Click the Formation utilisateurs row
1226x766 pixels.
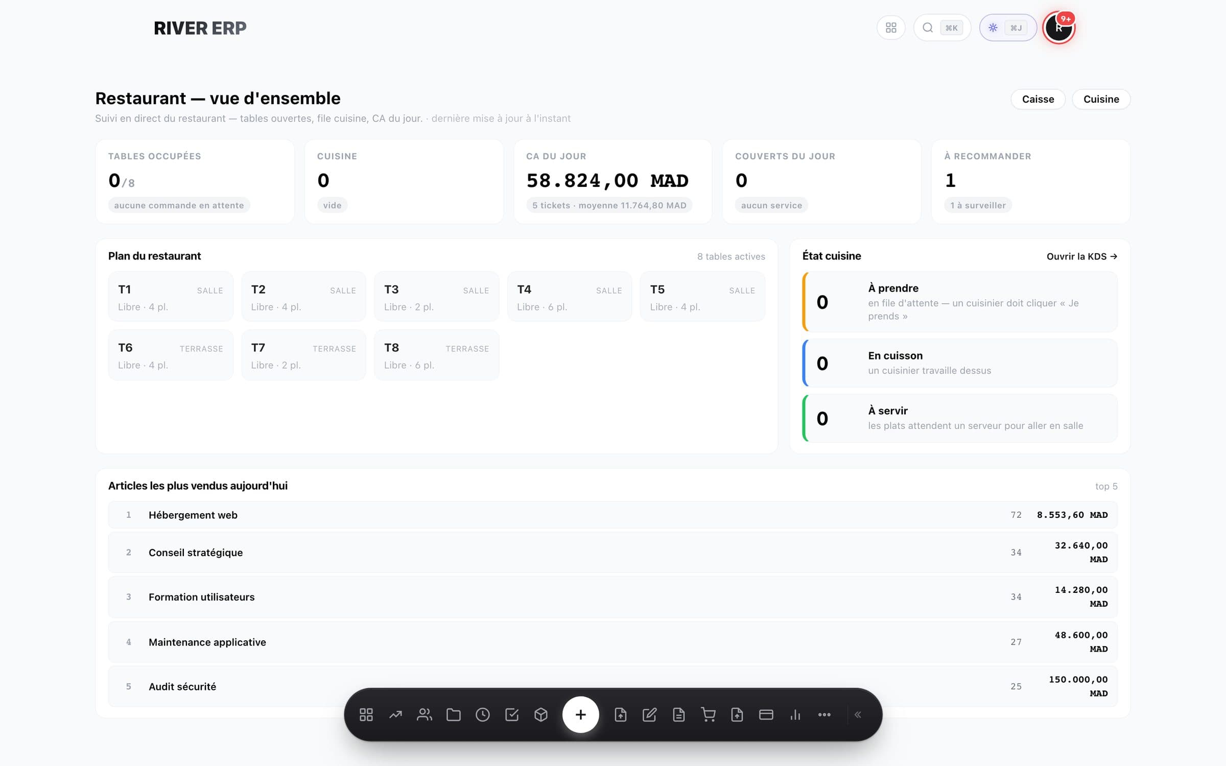tap(612, 597)
